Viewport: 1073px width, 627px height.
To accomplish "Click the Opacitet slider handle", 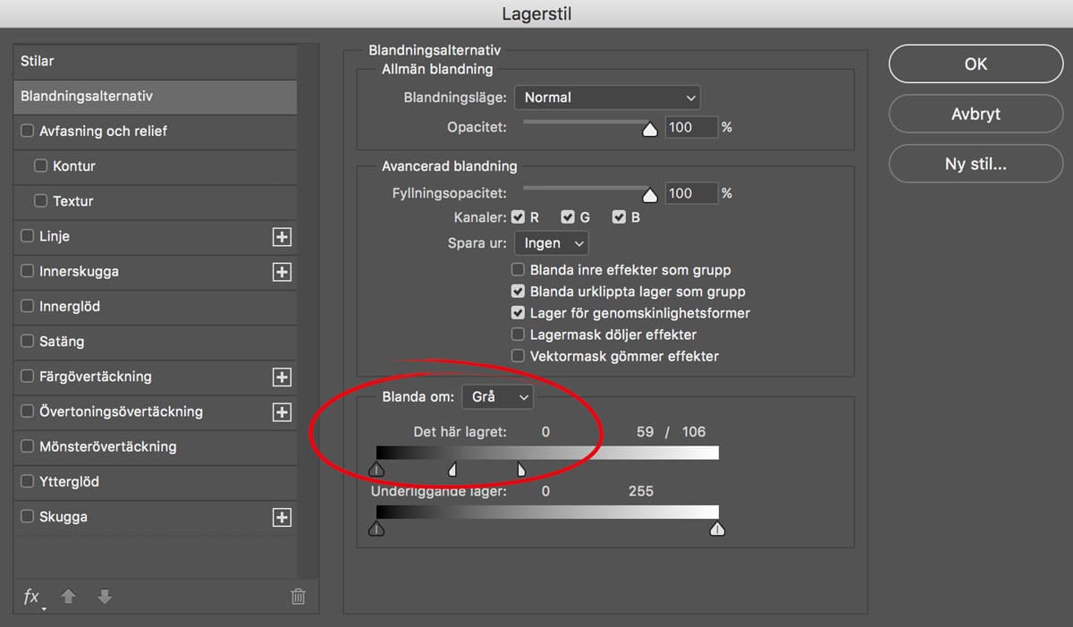I will pyautogui.click(x=650, y=130).
